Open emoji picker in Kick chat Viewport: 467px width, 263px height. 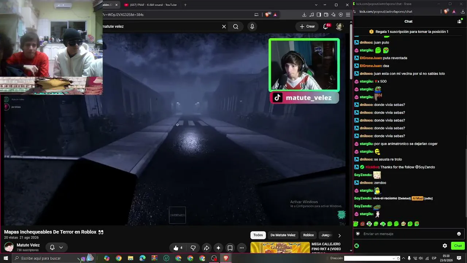(x=459, y=234)
